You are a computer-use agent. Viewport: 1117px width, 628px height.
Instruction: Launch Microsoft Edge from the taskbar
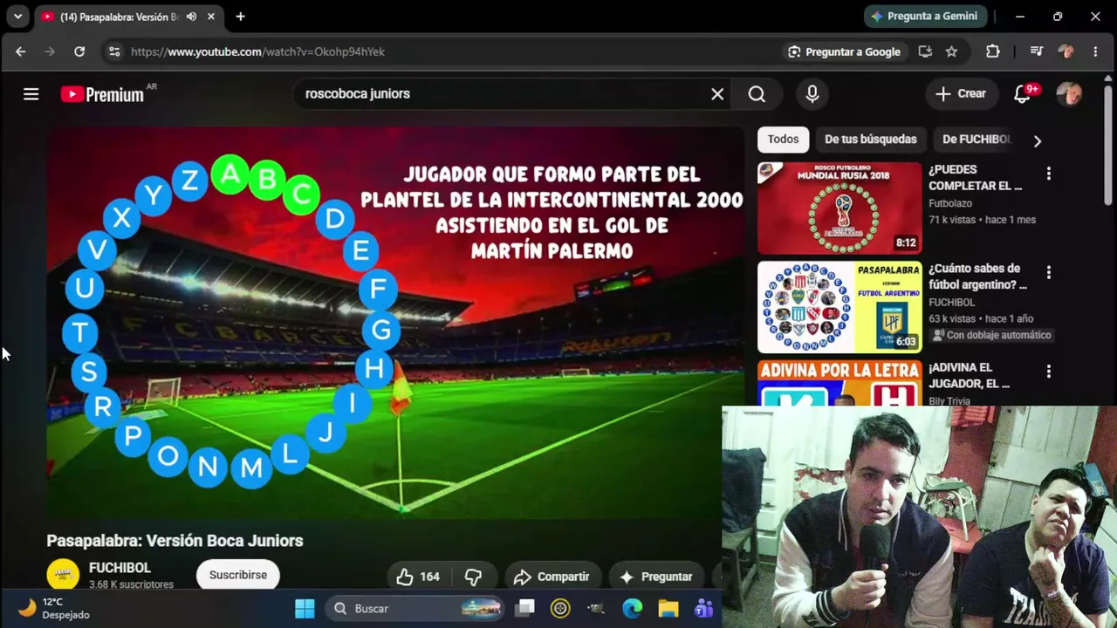pyautogui.click(x=633, y=609)
